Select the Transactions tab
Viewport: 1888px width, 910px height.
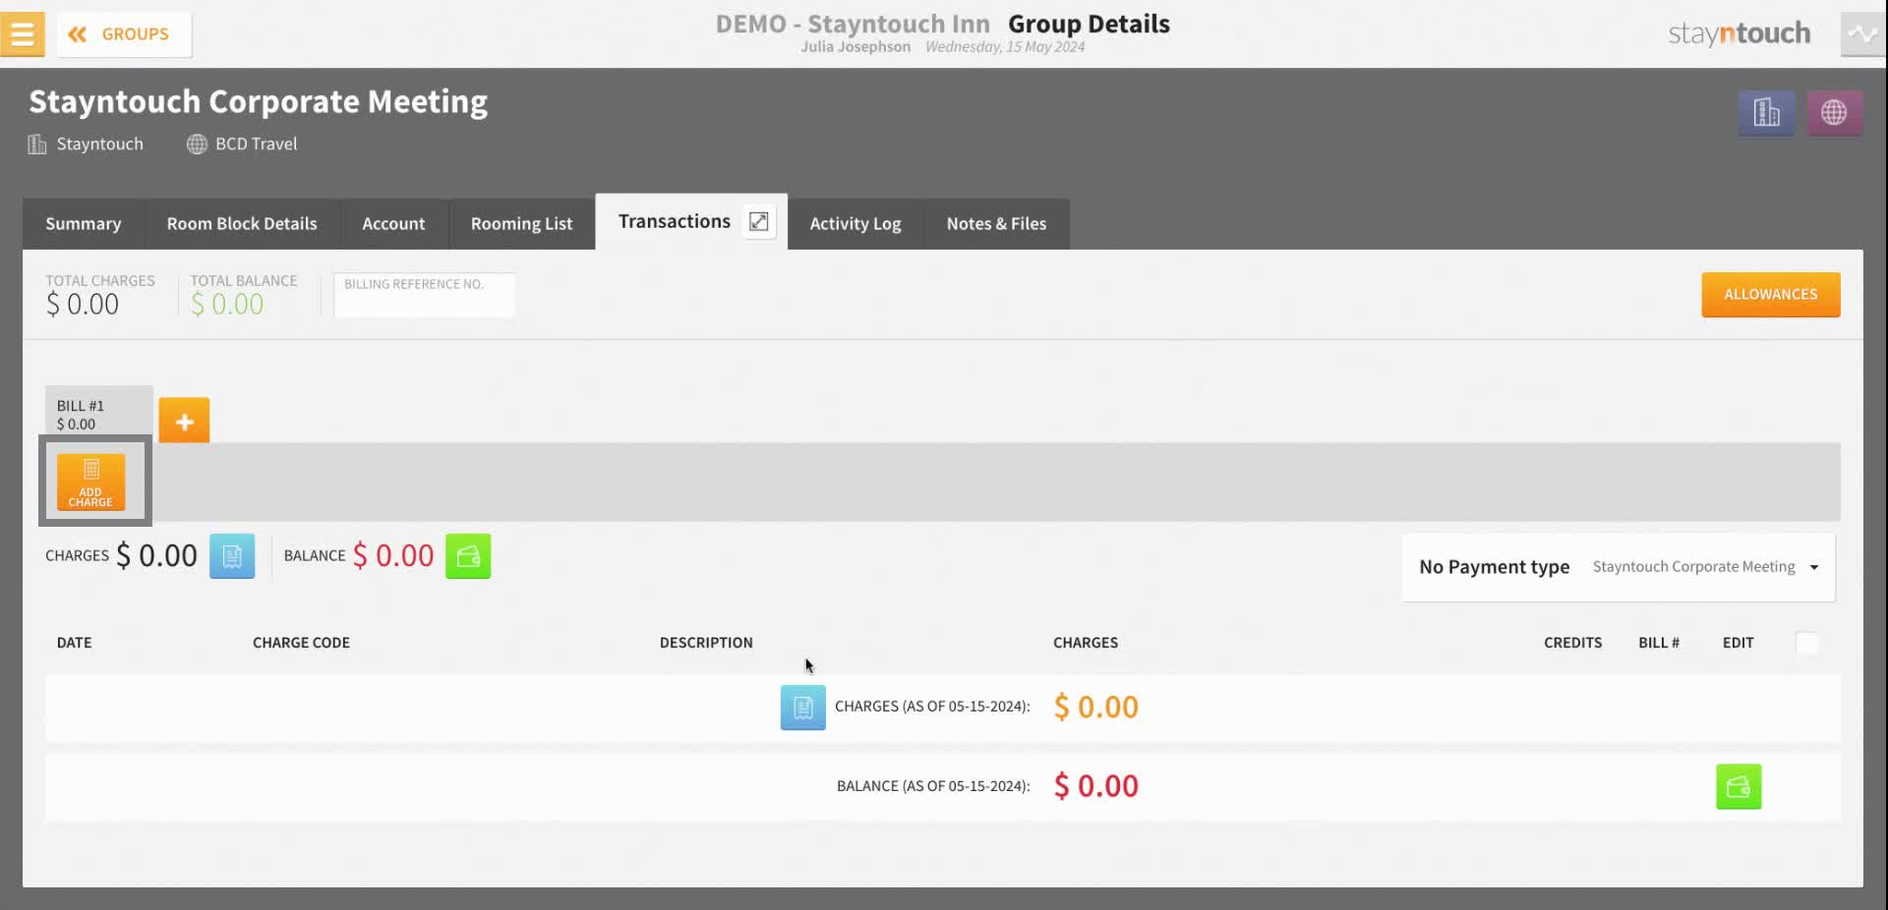[x=674, y=222]
